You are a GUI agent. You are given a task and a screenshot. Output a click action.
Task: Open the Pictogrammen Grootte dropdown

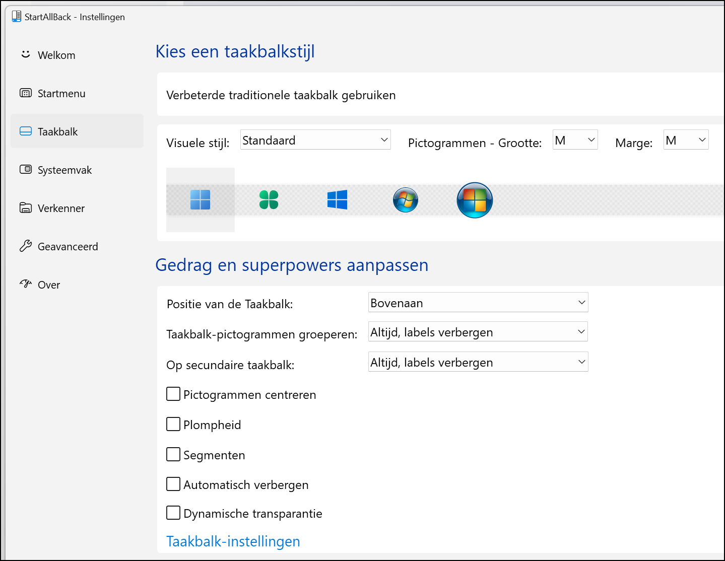(575, 140)
